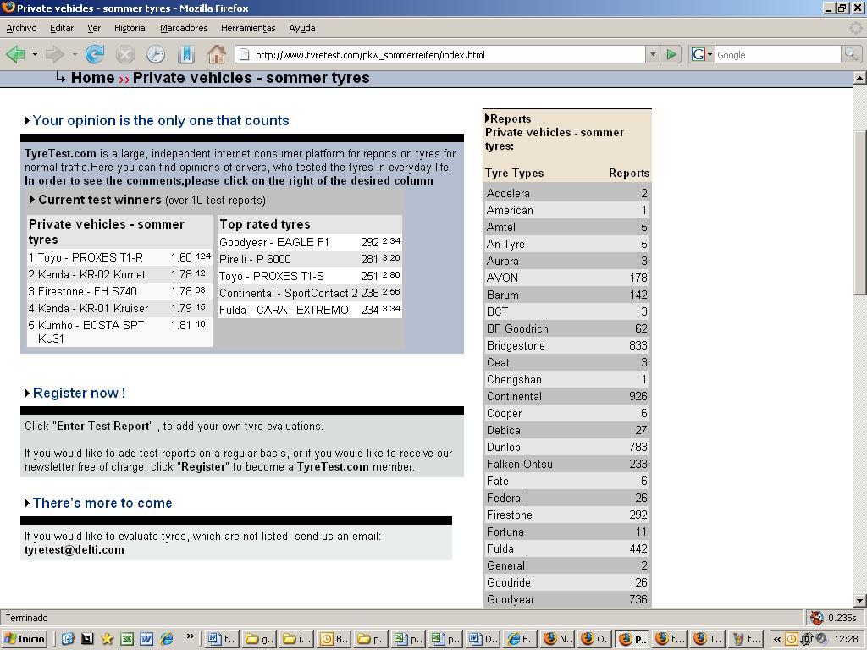
Task: Click the 'Firestone' tyre type row
Action: pyautogui.click(x=566, y=515)
